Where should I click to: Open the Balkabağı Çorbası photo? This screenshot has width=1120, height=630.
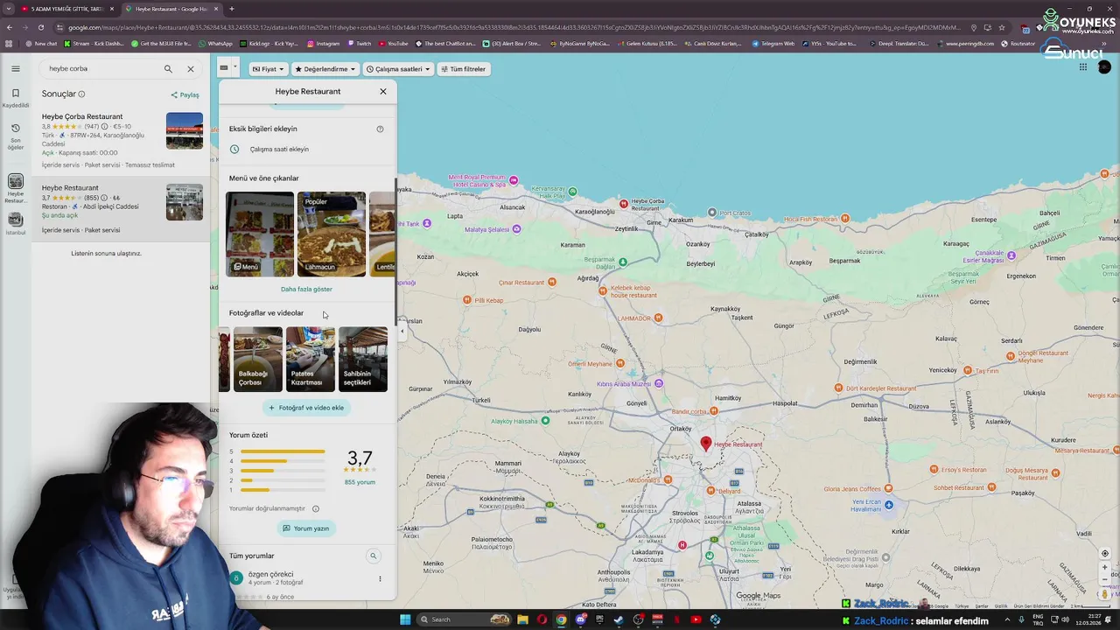(257, 359)
